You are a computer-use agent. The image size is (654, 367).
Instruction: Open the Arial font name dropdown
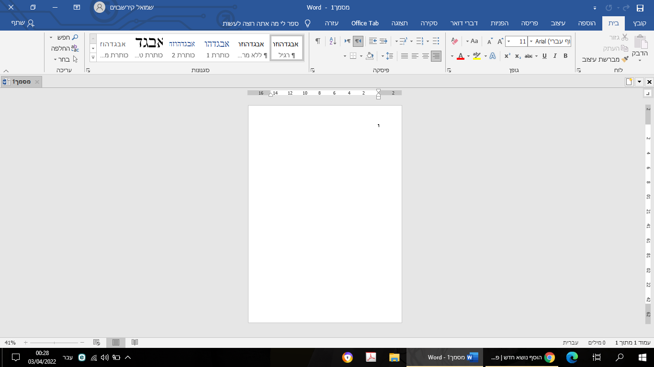tap(531, 42)
